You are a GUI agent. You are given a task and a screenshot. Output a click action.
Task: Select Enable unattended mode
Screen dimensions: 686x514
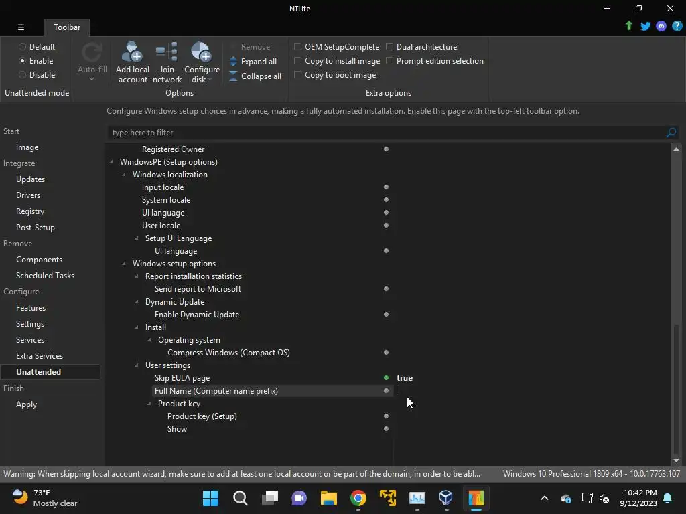[x=22, y=61]
